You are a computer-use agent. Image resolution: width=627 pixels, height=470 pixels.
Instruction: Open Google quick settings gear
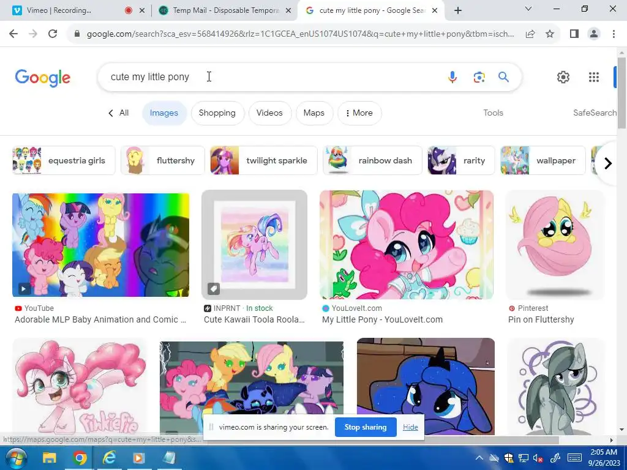[x=563, y=76]
